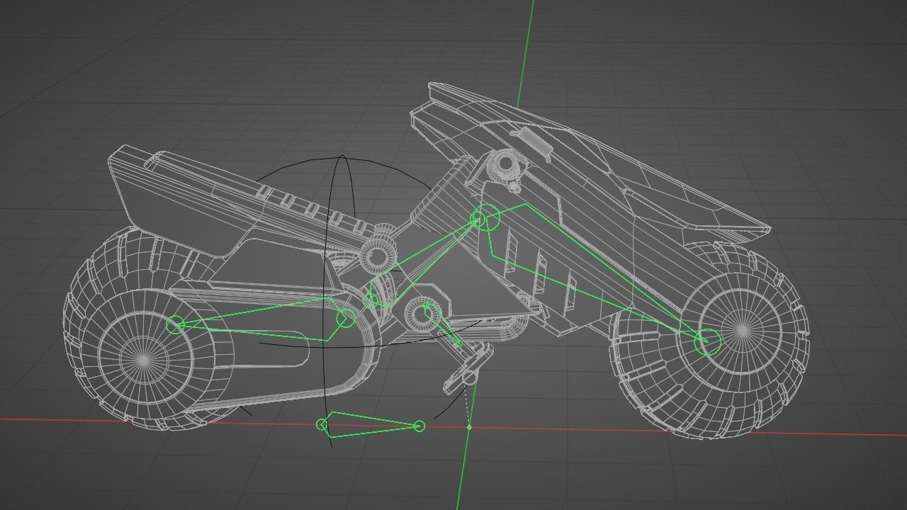Click the green control circle atop the front fork
This screenshot has width=907, height=510.
click(486, 218)
